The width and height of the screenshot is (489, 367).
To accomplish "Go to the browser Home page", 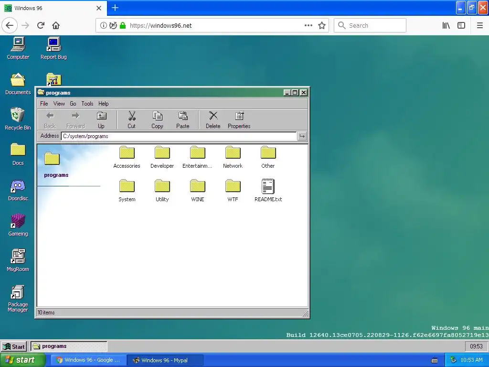I will coord(56,25).
